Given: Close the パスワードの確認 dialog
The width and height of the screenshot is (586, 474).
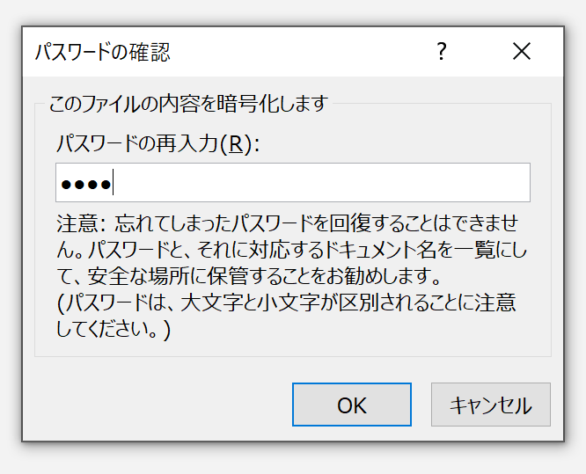Looking at the screenshot, I should pyautogui.click(x=522, y=51).
